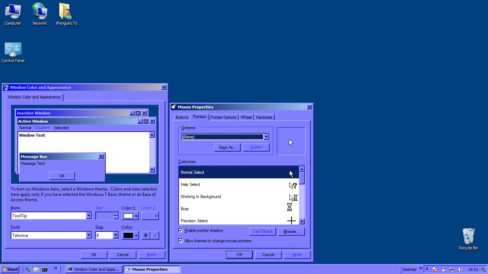Select the Buttons tab in Mouse Properties
This screenshot has height=274, width=488.
[x=182, y=117]
